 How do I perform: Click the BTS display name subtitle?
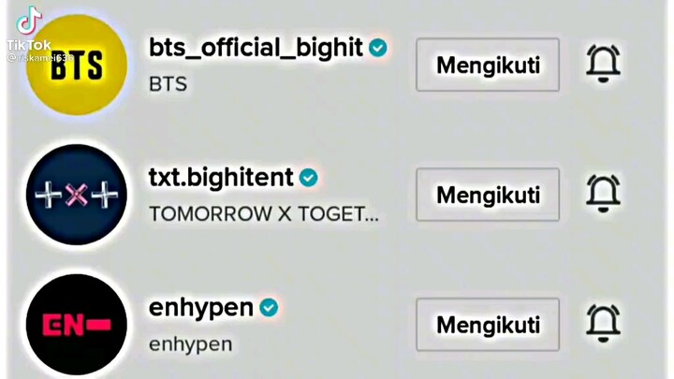[x=168, y=84]
